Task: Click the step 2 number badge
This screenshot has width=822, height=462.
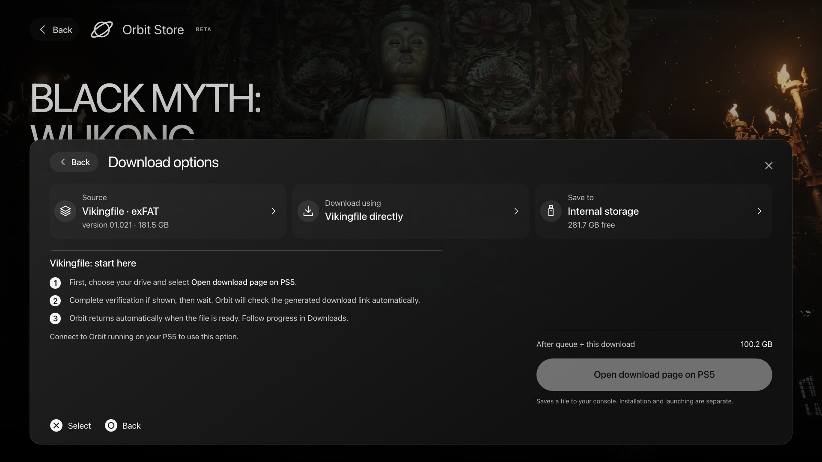Action: pos(55,301)
